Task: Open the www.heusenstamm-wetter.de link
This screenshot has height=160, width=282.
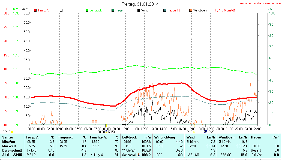Action: click(260, 3)
